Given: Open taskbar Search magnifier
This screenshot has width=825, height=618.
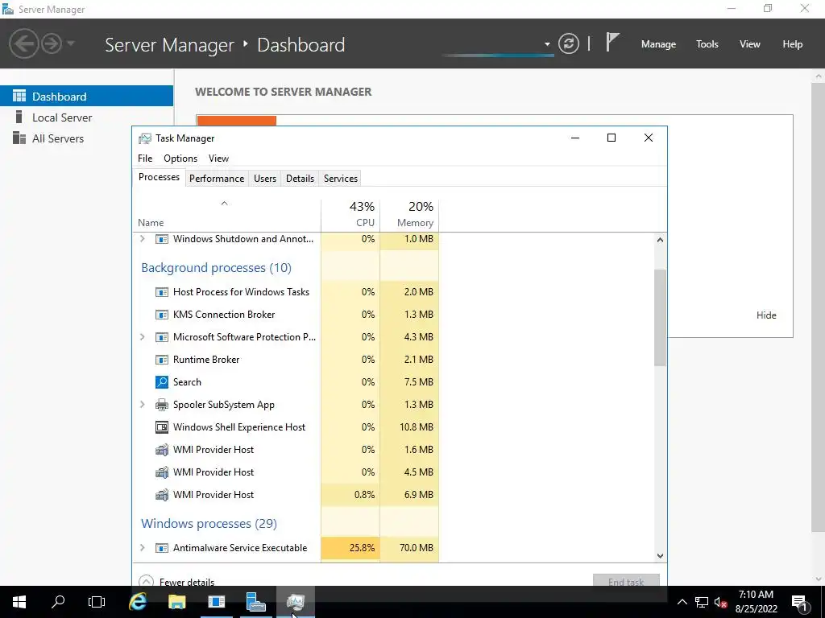Looking at the screenshot, I should pyautogui.click(x=58, y=602).
